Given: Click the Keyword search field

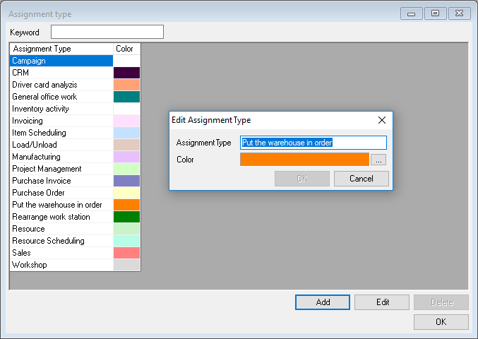Looking at the screenshot, I should 107,32.
